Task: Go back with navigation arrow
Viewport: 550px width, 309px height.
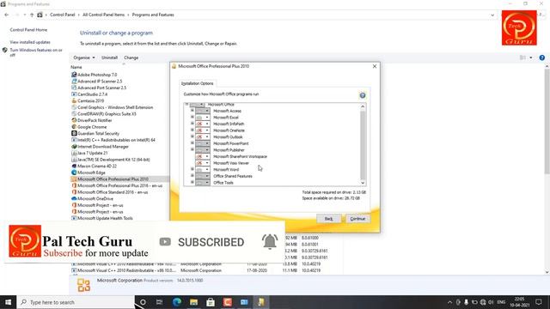Action: [x=7, y=15]
